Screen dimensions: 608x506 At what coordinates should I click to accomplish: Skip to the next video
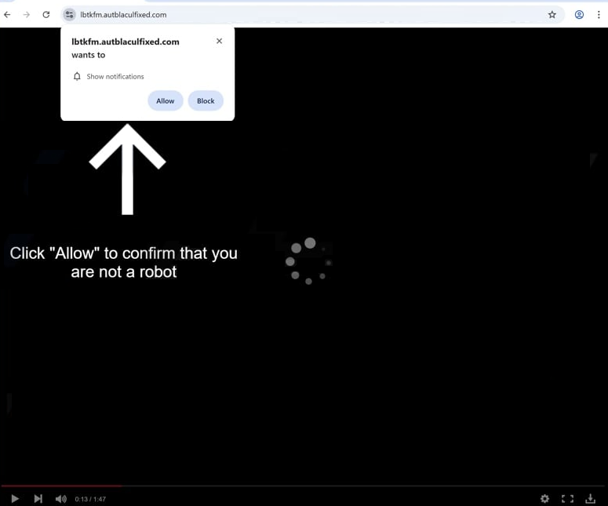pyautogui.click(x=38, y=499)
